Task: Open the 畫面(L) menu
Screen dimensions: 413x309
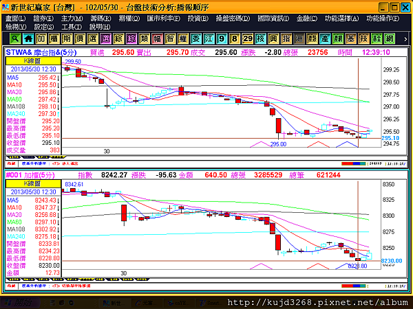Action: [x=16, y=19]
